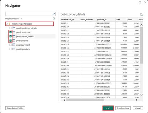Maximize the Navigator dialog window
Screen dimensions: 148x113
(140, 2)
